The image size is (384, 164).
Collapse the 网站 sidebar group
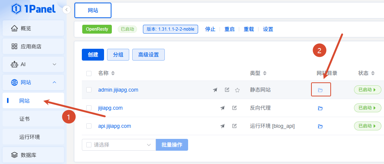point(33,82)
